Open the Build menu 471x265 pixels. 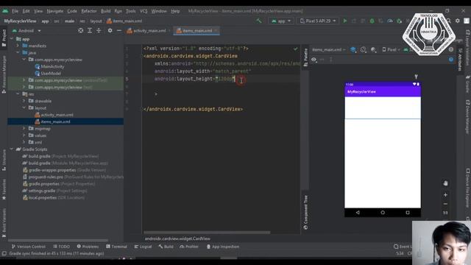pos(105,11)
